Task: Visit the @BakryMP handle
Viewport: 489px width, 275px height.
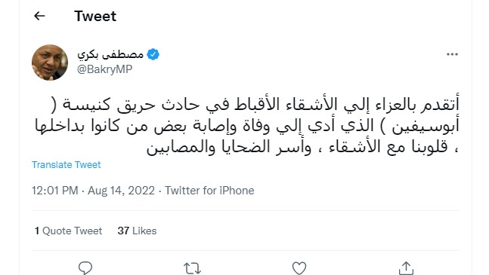Action: 105,69
